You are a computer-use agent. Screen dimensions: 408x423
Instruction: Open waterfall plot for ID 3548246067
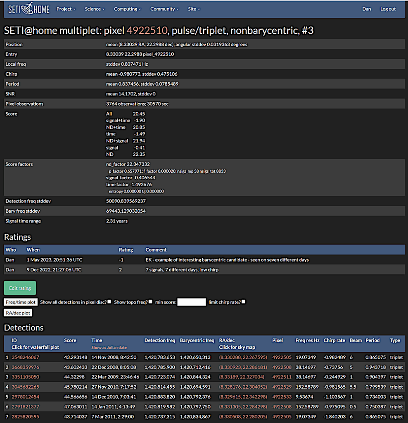(25, 357)
